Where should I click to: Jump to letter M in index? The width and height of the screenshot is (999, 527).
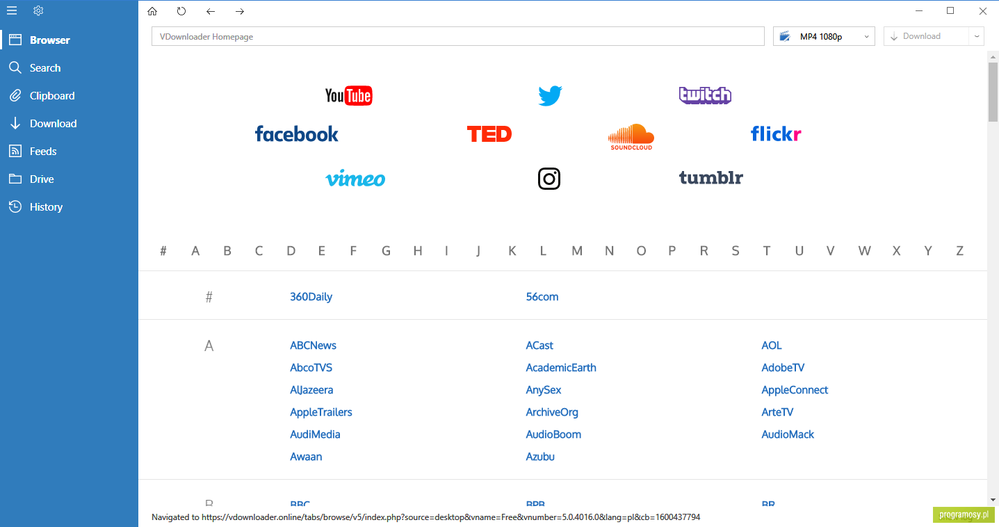[x=577, y=251]
